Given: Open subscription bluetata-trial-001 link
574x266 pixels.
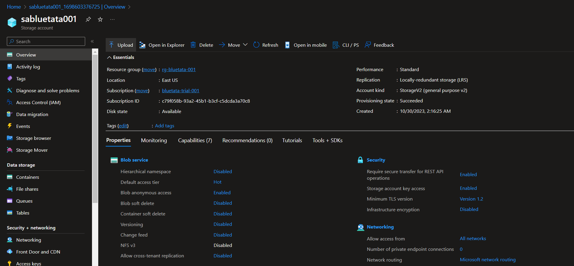Looking at the screenshot, I should [180, 91].
